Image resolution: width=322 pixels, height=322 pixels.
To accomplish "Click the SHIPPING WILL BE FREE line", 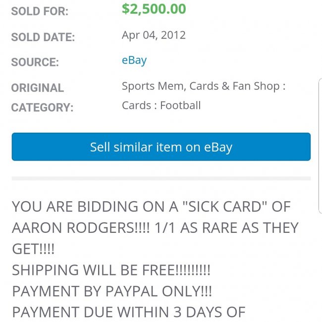I will coord(111,270).
